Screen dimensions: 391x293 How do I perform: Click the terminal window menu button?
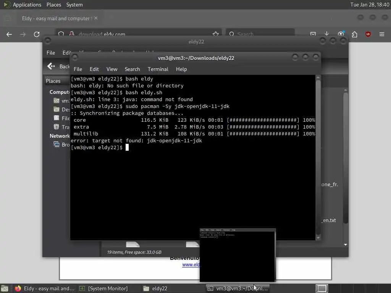click(x=74, y=58)
